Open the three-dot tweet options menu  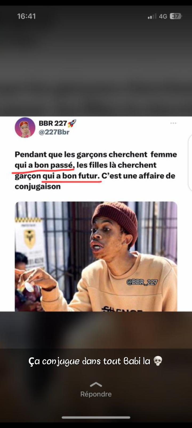(x=173, y=123)
